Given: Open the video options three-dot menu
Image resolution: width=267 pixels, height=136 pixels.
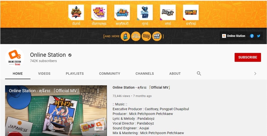Looking at the screenshot, I should coord(98,91).
